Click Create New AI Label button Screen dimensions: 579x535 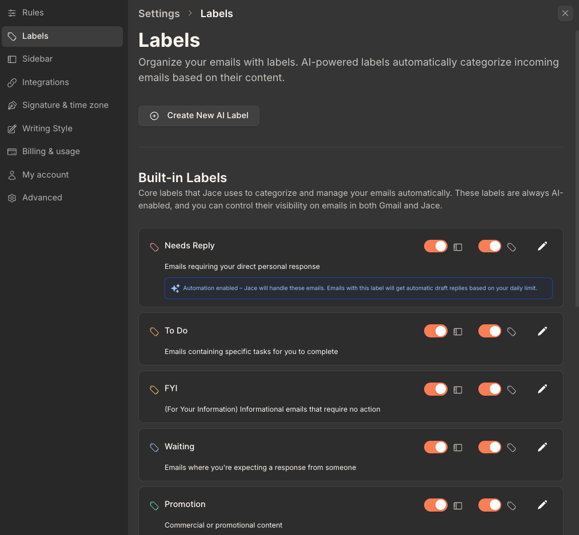click(199, 115)
